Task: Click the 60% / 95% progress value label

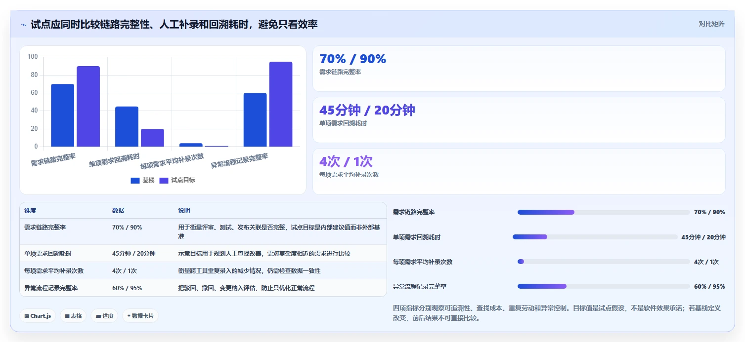Action: point(709,286)
